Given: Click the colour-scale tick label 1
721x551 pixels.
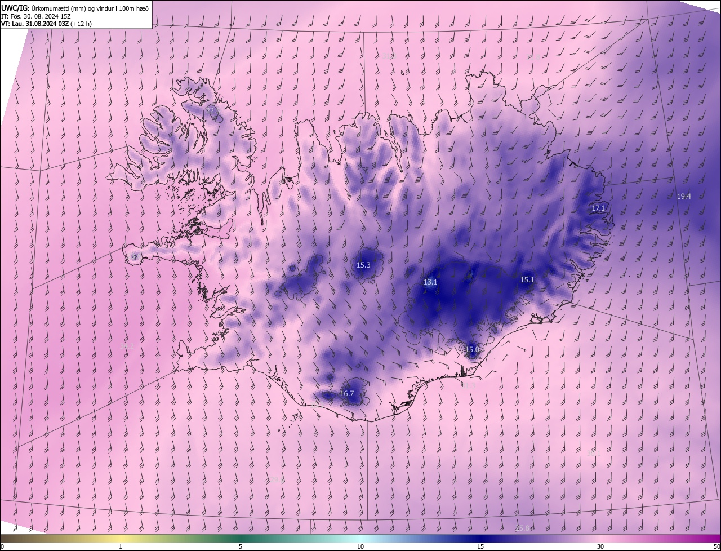Looking at the screenshot, I should coord(121,547).
